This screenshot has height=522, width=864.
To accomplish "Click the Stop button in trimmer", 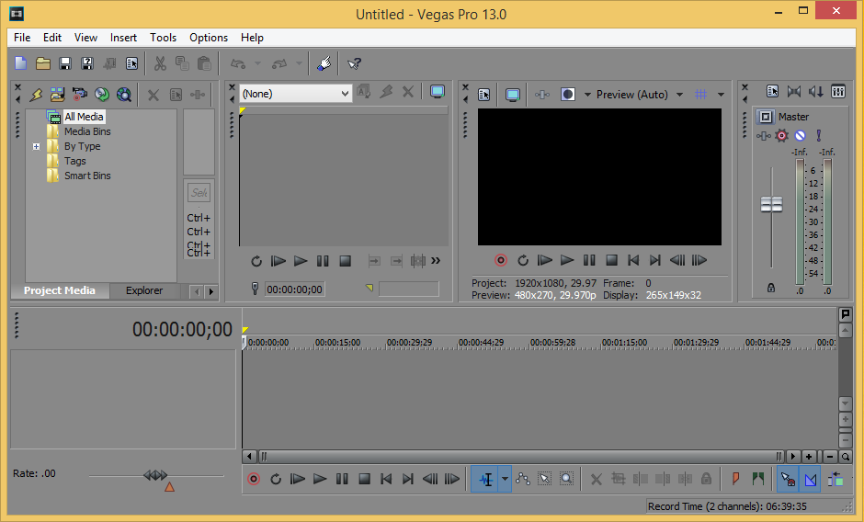I will (345, 261).
